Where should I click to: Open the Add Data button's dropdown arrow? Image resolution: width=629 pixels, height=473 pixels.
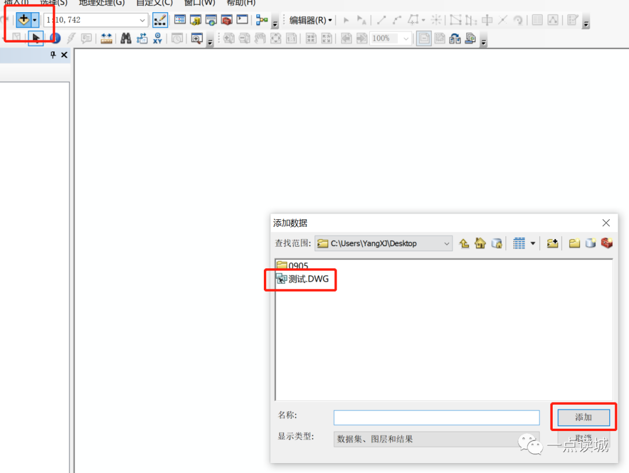tap(35, 20)
